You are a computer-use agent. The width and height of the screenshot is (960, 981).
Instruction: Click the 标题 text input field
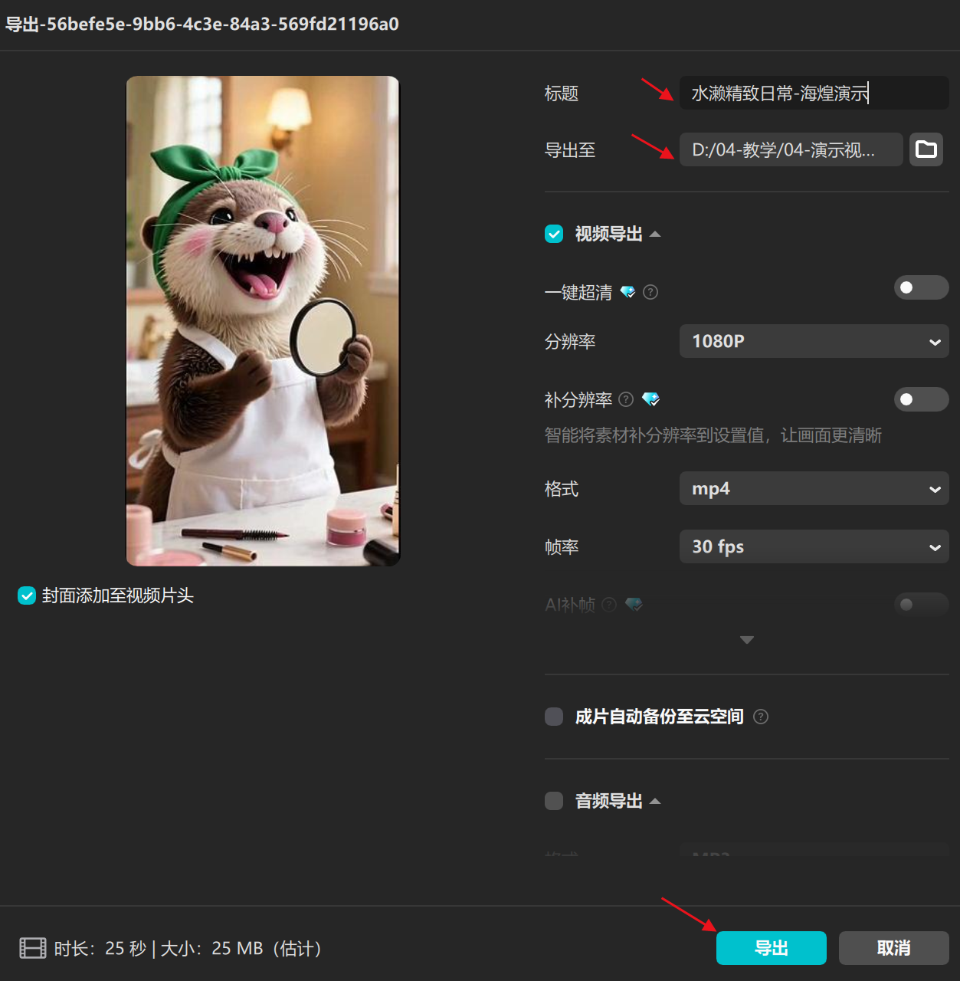(814, 94)
